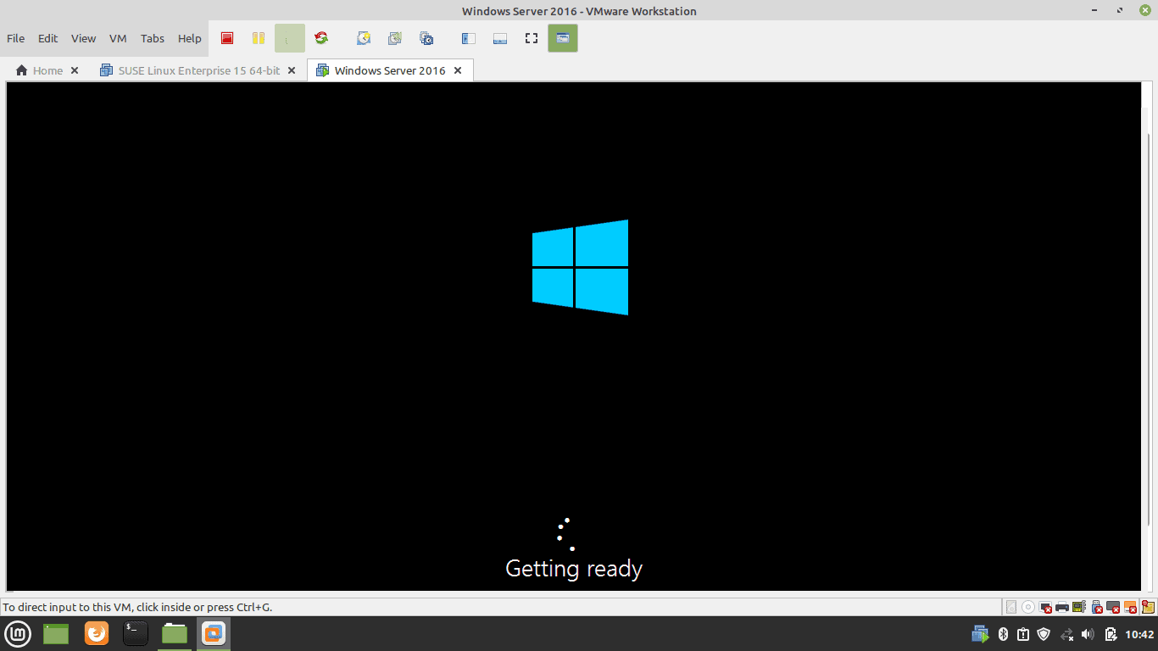
Task: Open the snapshot manager icon
Action: pos(426,38)
